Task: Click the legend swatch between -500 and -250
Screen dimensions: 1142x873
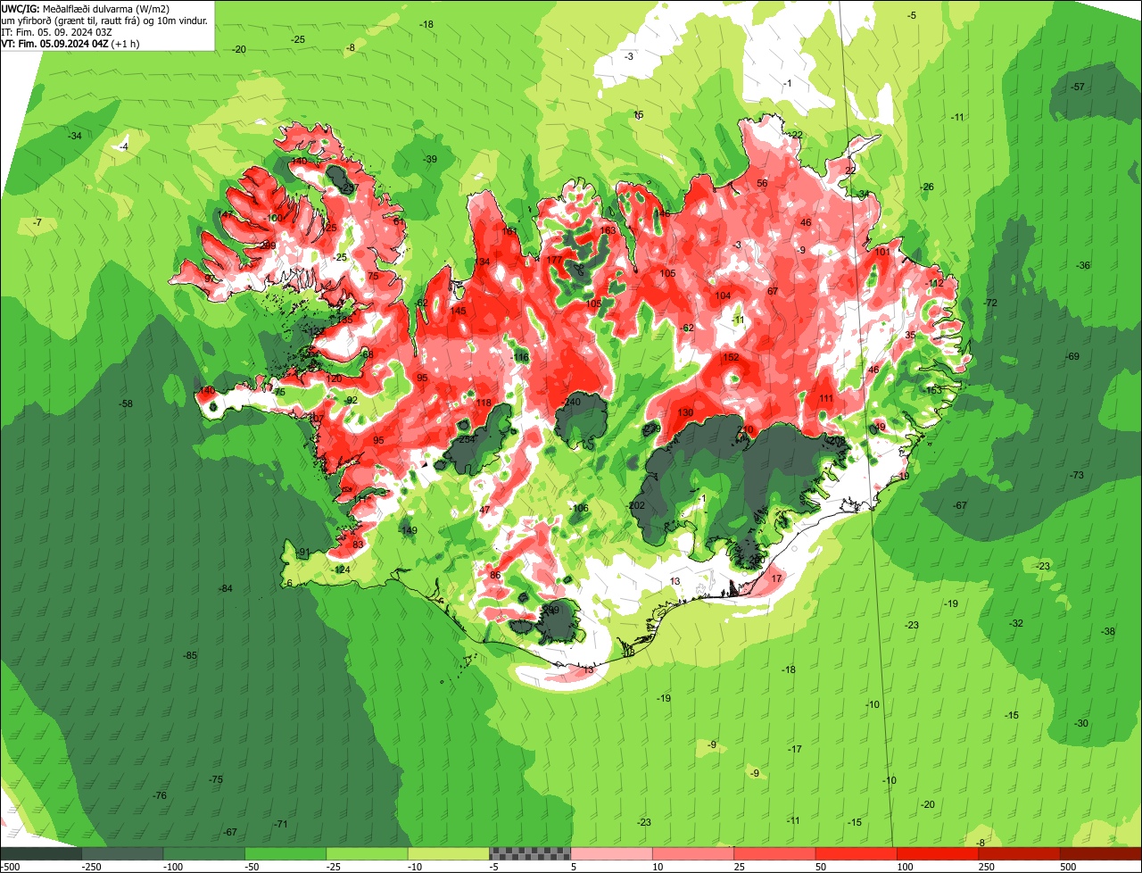Action: tap(41, 853)
